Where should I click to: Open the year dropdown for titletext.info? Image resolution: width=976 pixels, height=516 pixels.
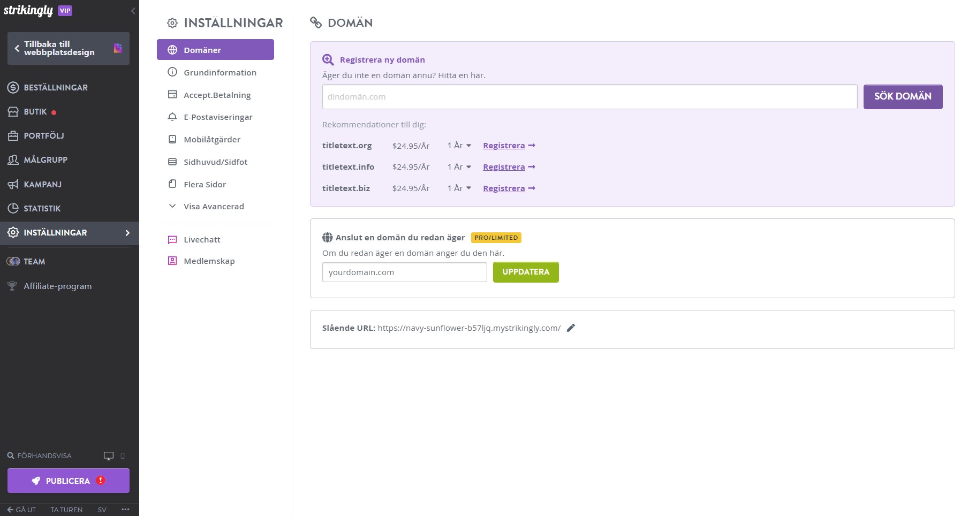point(459,167)
